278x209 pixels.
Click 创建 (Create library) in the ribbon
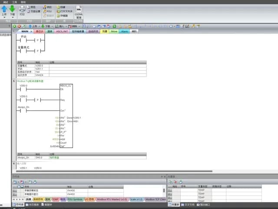[x=61, y=7]
